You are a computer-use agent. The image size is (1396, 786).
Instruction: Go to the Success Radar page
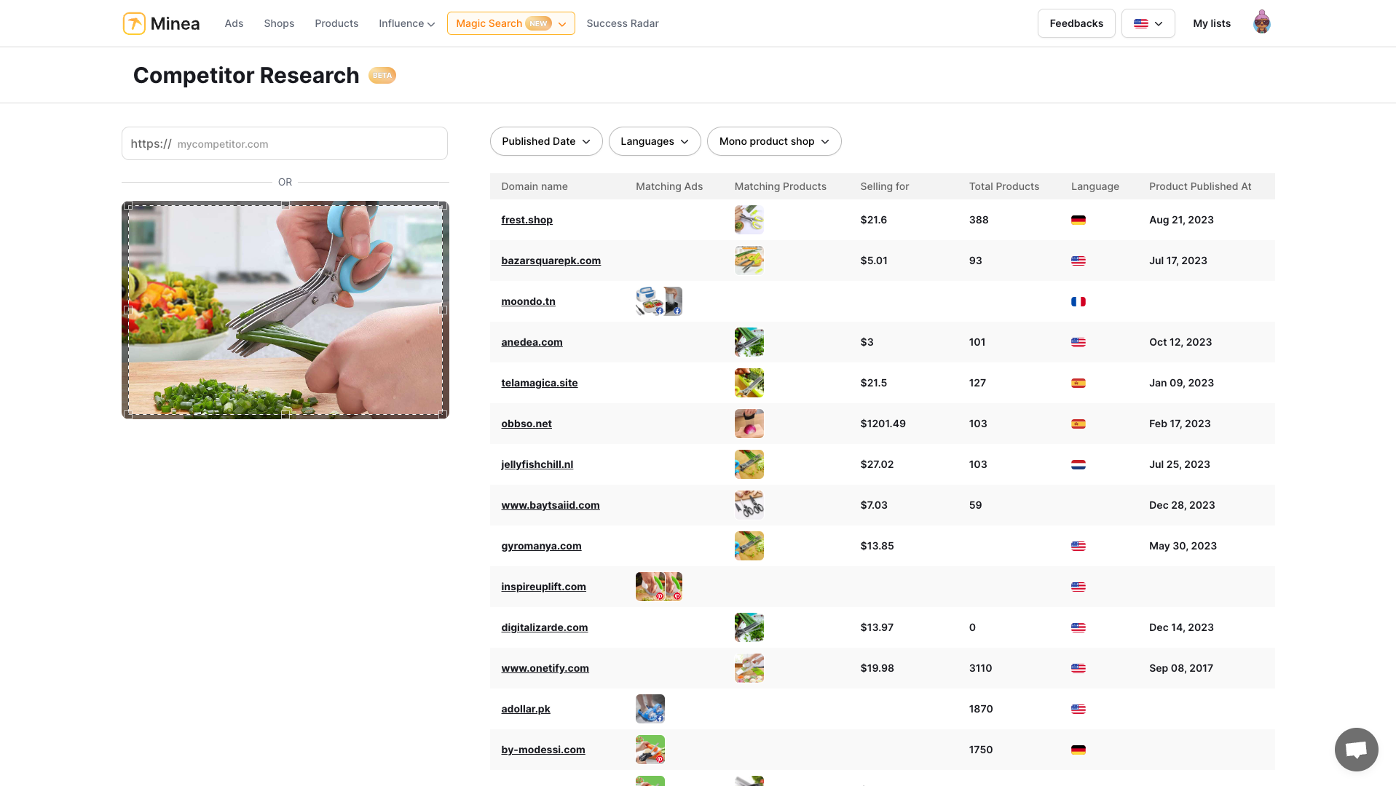[x=622, y=23]
